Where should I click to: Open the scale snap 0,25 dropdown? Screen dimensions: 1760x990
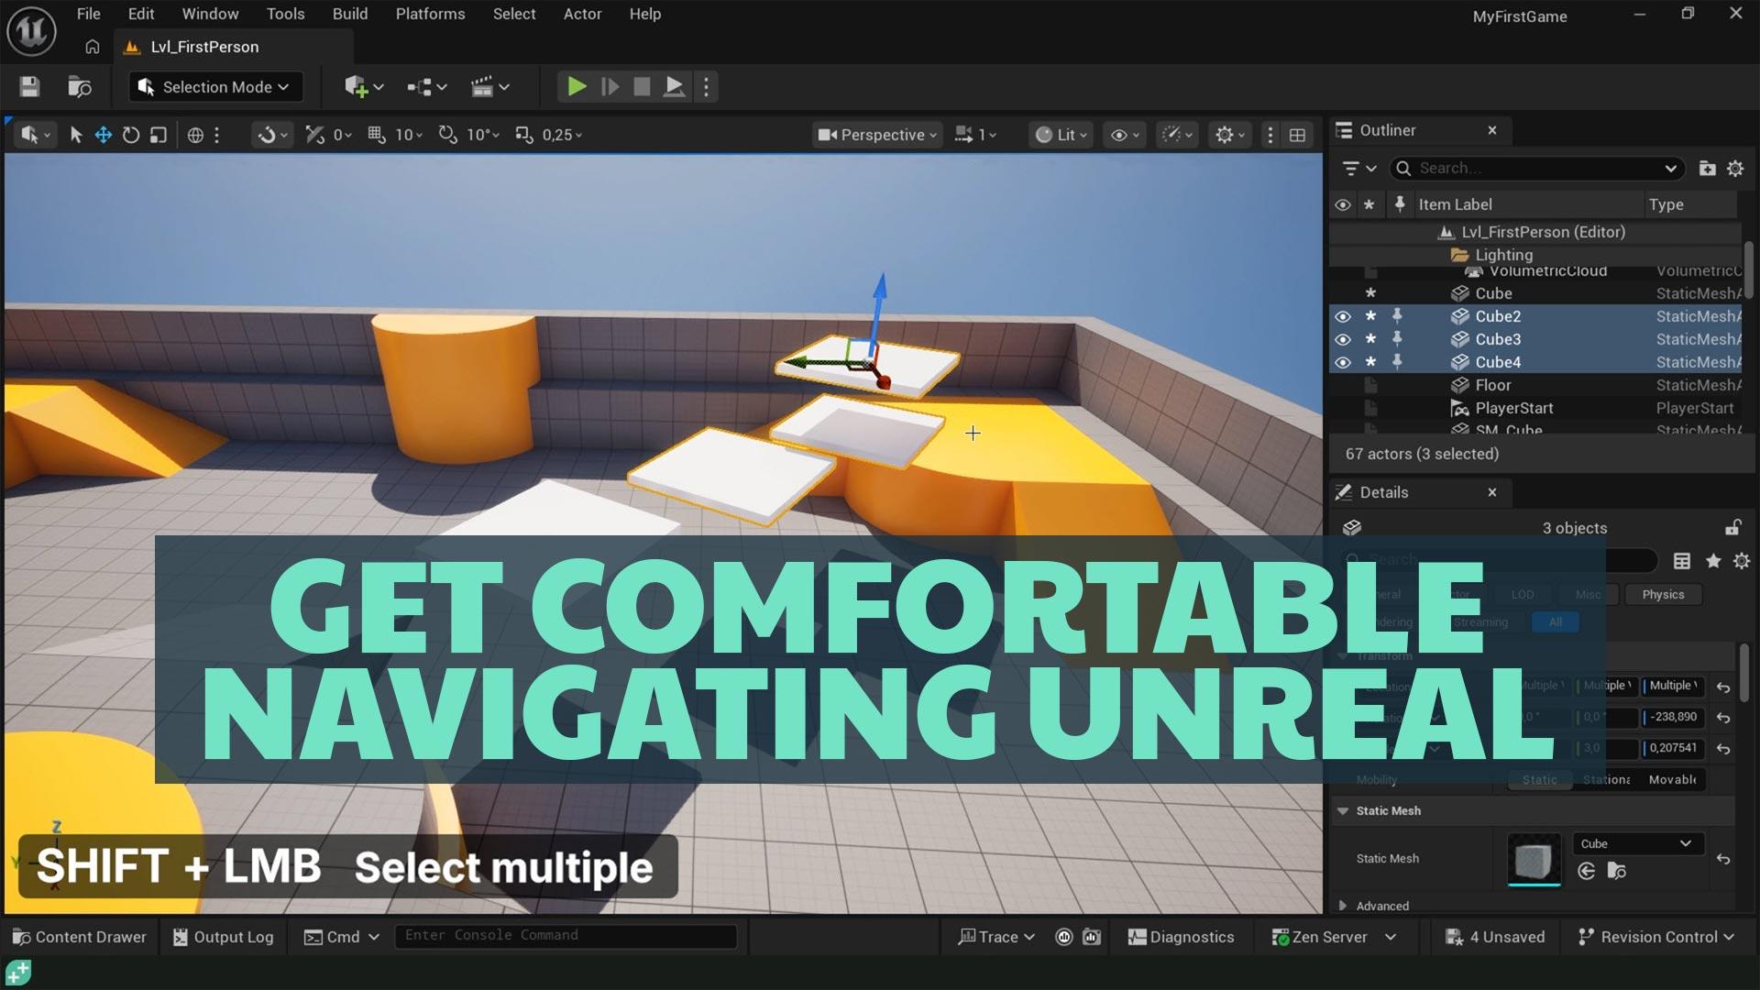[x=562, y=135]
